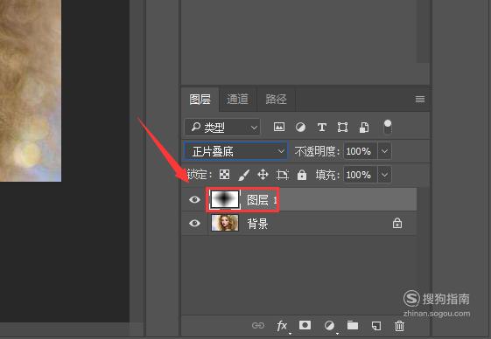491x339 pixels.
Task: Filter layers by type (T) icon
Action: pyautogui.click(x=321, y=128)
